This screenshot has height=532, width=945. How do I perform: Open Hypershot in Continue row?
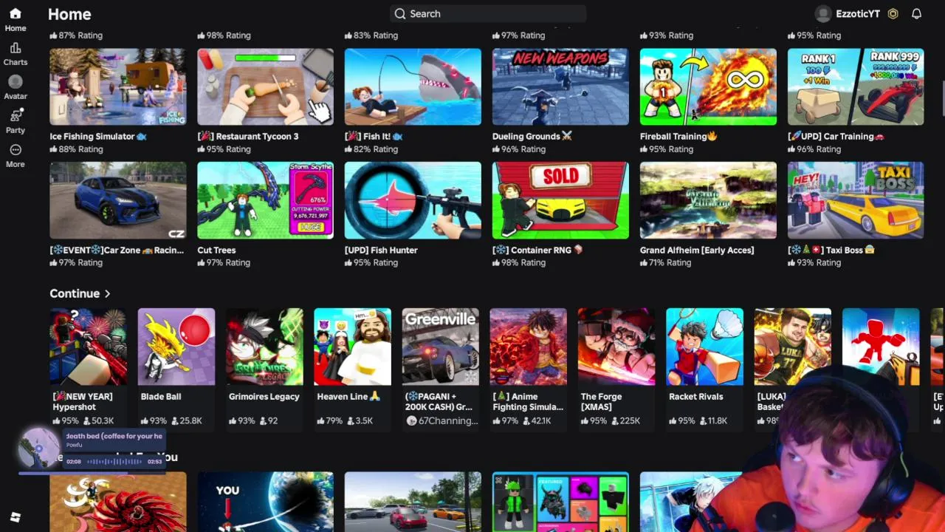(88, 347)
